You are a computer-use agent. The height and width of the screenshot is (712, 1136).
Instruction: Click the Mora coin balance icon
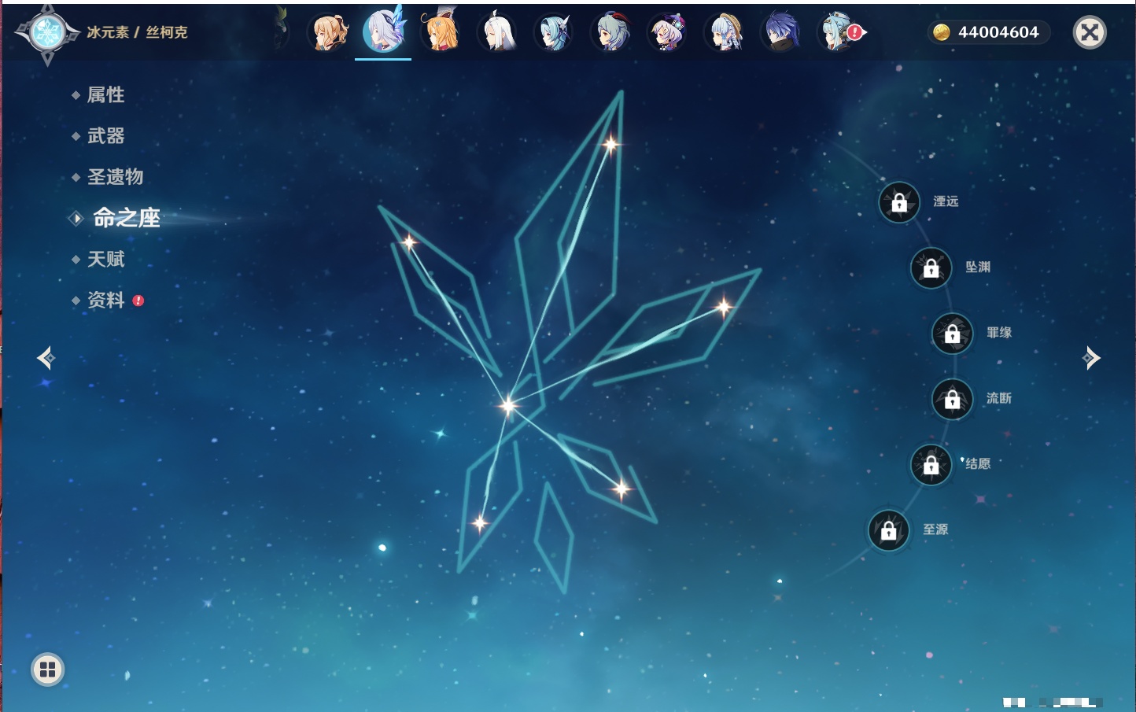coord(941,32)
